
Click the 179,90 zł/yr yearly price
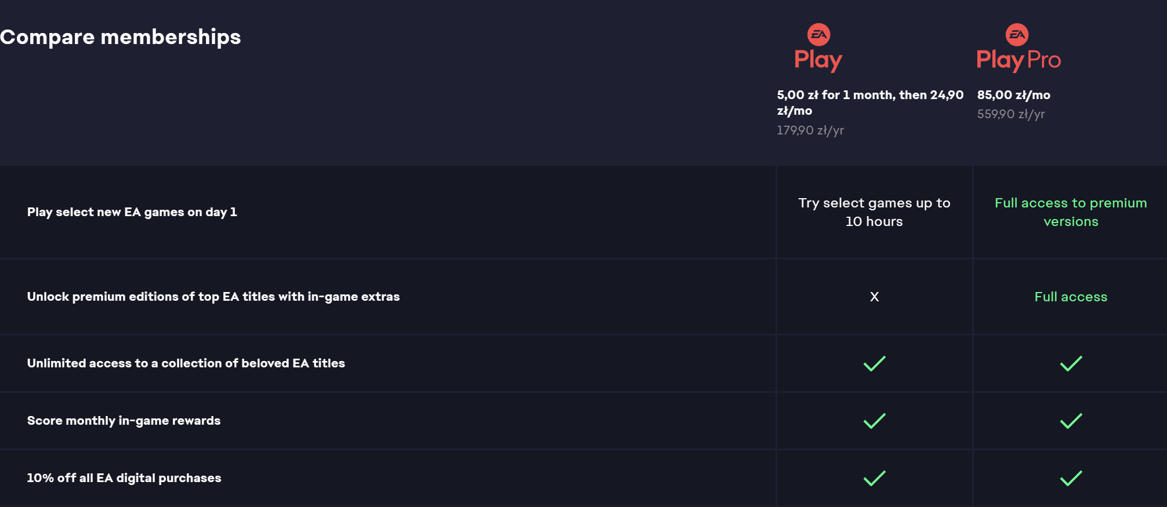coord(810,130)
